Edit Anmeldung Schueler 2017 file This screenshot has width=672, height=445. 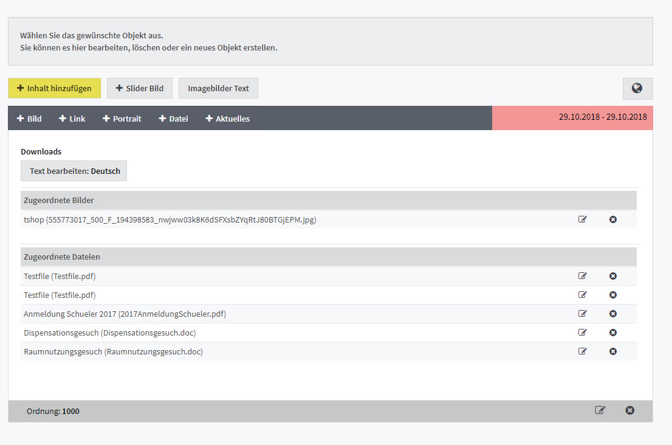pyautogui.click(x=582, y=314)
